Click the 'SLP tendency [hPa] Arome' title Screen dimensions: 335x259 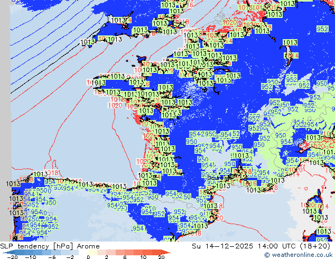50,246
